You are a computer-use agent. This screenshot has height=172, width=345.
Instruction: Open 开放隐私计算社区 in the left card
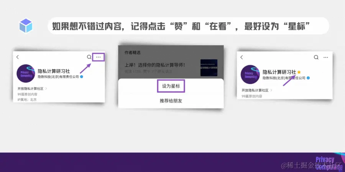pos(30,89)
